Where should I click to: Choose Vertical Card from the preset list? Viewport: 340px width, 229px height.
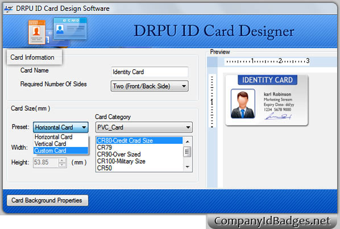[61, 144]
